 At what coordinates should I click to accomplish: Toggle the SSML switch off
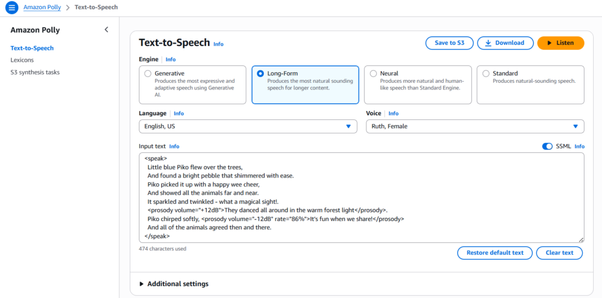coord(547,146)
